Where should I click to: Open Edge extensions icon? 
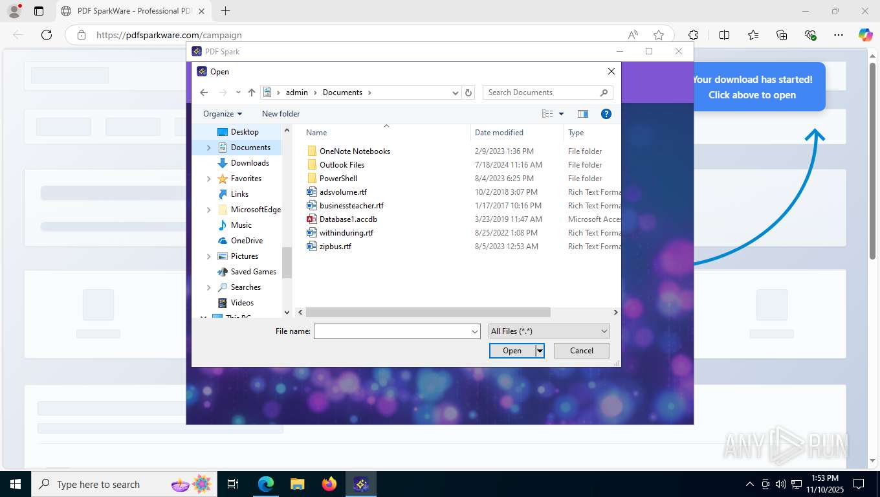point(694,35)
